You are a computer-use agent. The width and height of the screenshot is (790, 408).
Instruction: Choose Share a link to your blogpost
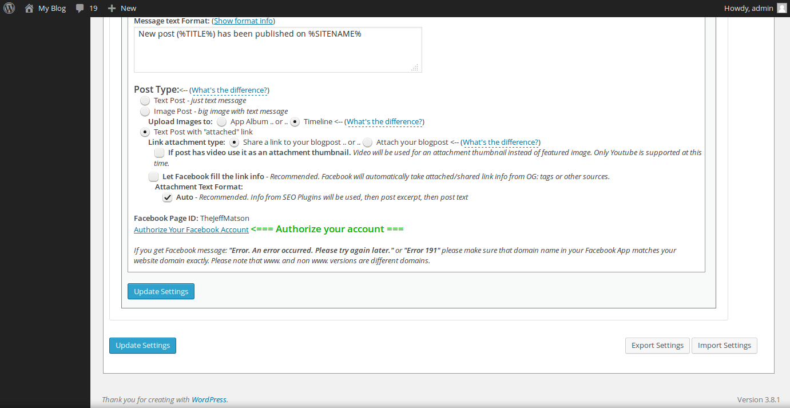(234, 142)
